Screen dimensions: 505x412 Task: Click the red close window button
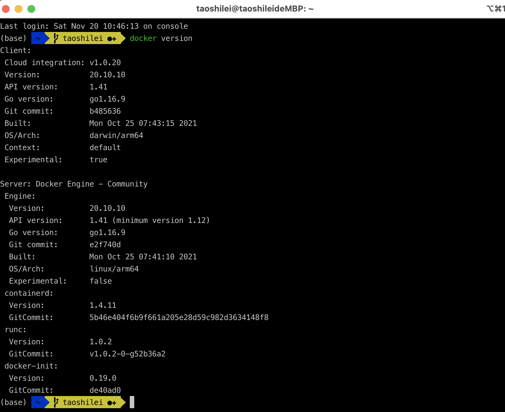pos(6,9)
